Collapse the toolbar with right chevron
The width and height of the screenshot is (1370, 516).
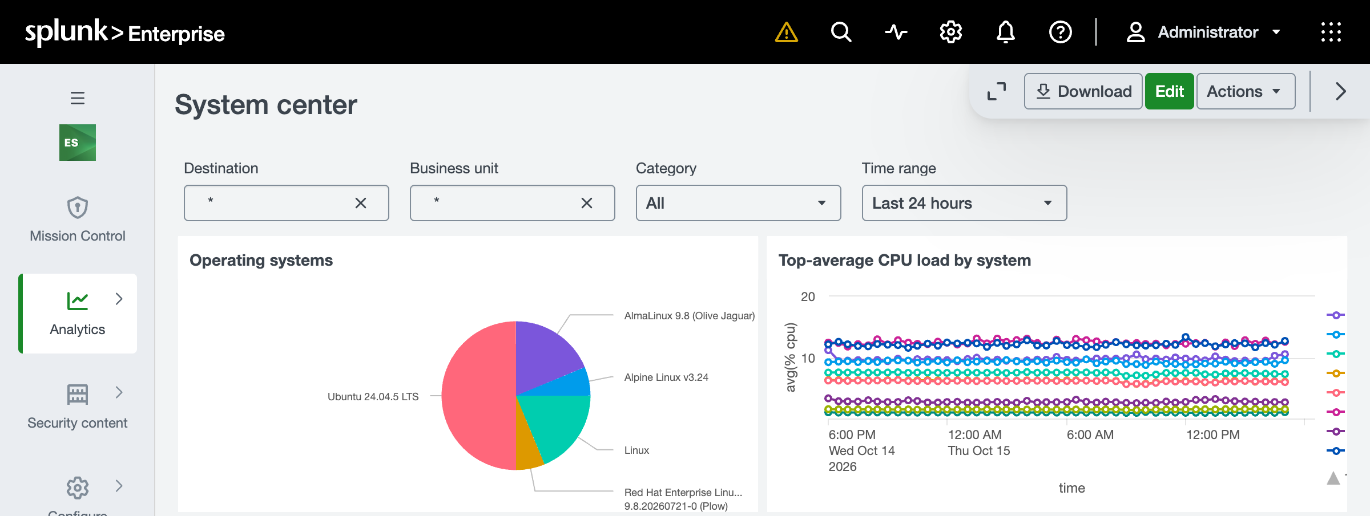[1341, 91]
